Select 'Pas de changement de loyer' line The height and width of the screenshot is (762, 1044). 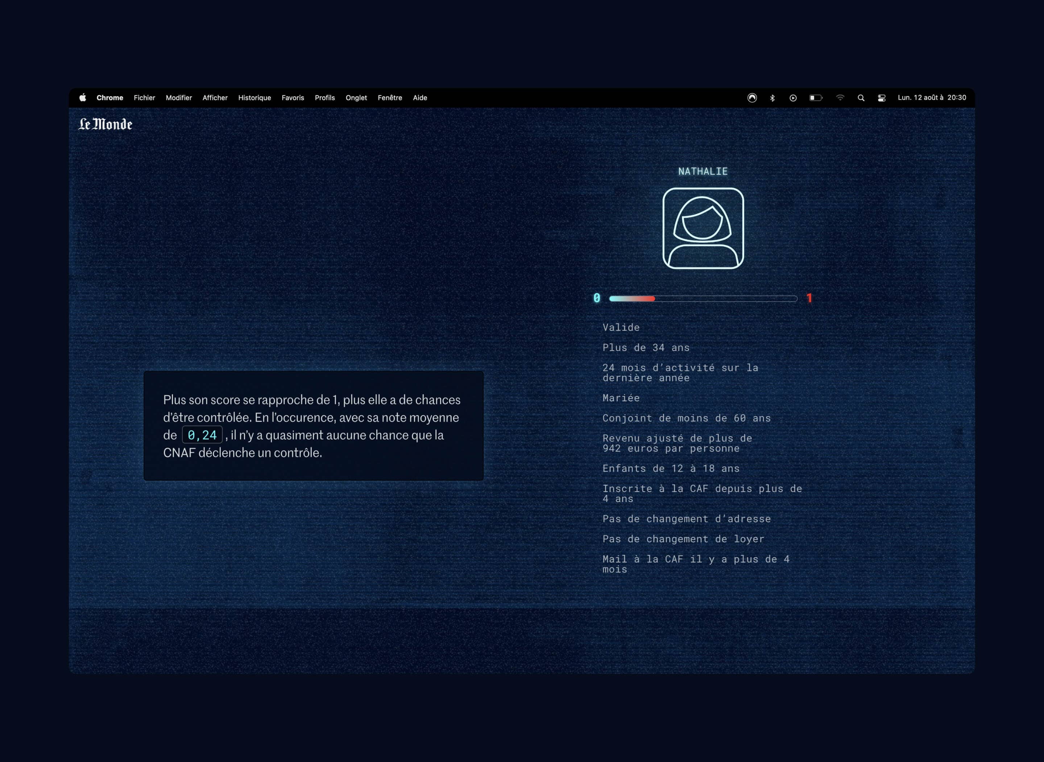click(683, 539)
